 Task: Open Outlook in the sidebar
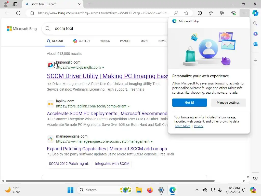(255, 44)
